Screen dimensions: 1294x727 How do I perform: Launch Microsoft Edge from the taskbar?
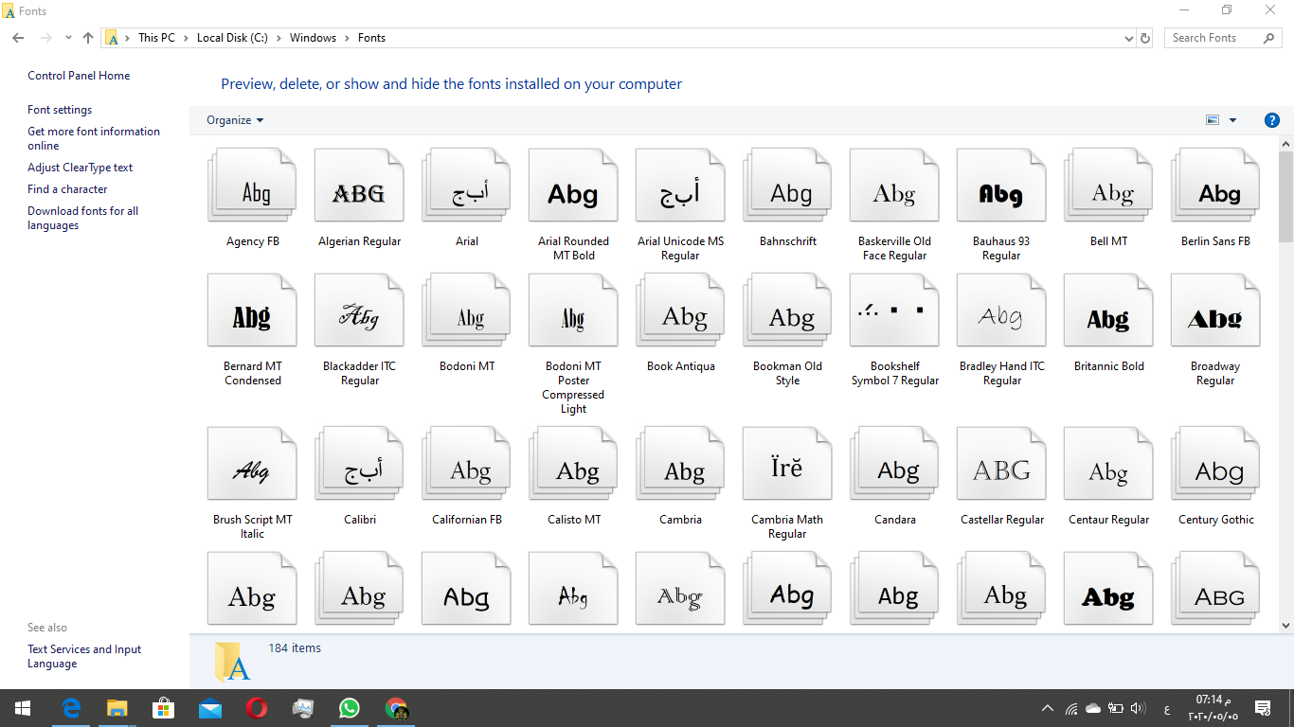tap(71, 708)
